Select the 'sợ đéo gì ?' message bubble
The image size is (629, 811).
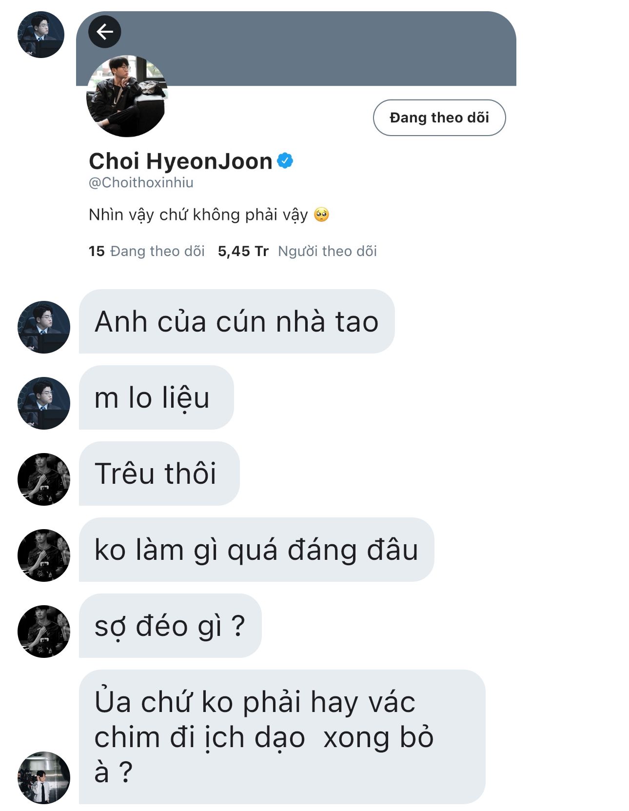pos(170,626)
